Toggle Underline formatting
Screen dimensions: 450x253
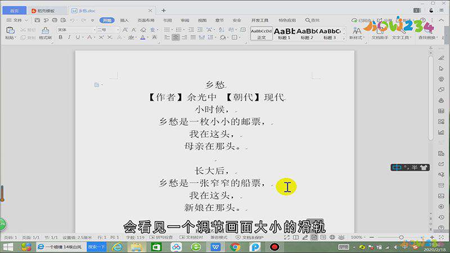[78, 37]
